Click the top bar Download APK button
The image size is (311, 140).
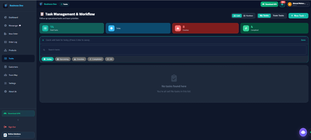click(269, 4)
